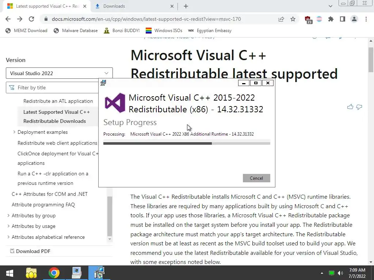
Task: Go back using the browser back arrow
Action: point(8,19)
